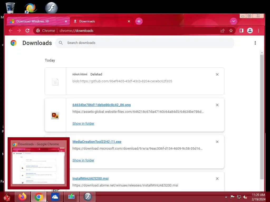The image size is (270, 202).
Task: Reload the current page
Action: tap(27, 31)
